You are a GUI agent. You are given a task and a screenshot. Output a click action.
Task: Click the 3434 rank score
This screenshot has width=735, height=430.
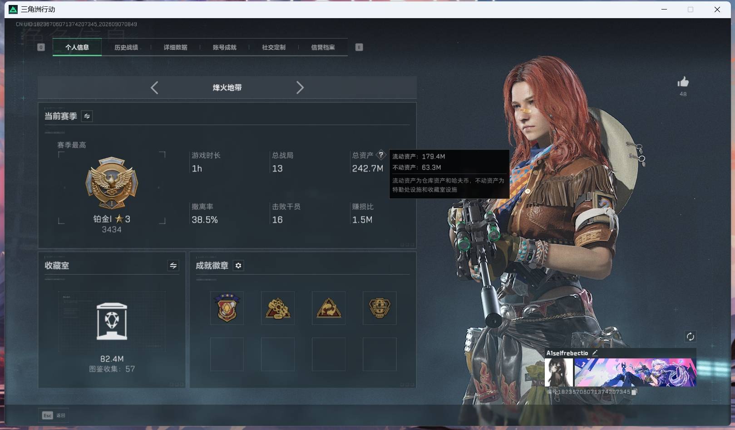[112, 230]
